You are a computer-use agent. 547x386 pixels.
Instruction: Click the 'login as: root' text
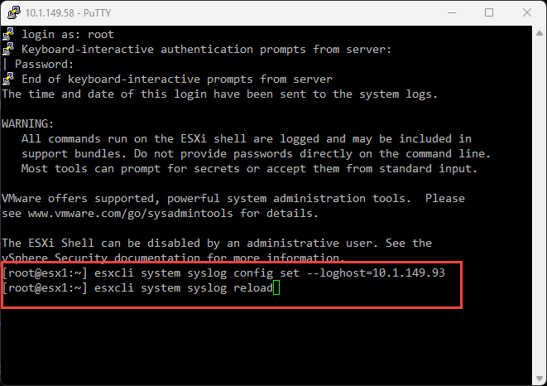pos(68,34)
